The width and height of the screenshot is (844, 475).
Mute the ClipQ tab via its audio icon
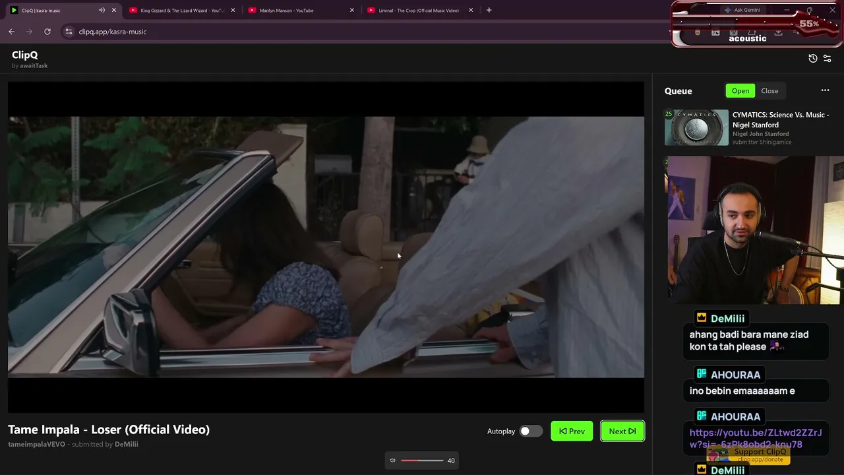pos(102,11)
